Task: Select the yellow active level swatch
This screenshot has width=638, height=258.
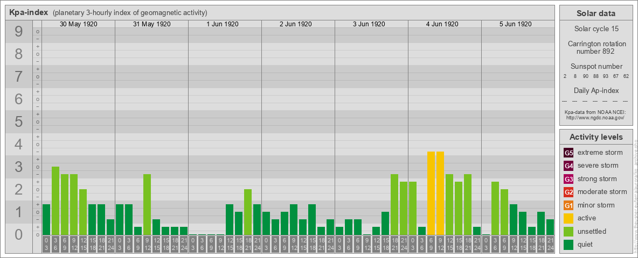Action: [x=569, y=218]
